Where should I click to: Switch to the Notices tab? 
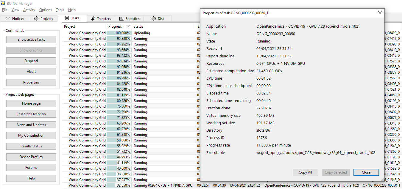(x=15, y=18)
